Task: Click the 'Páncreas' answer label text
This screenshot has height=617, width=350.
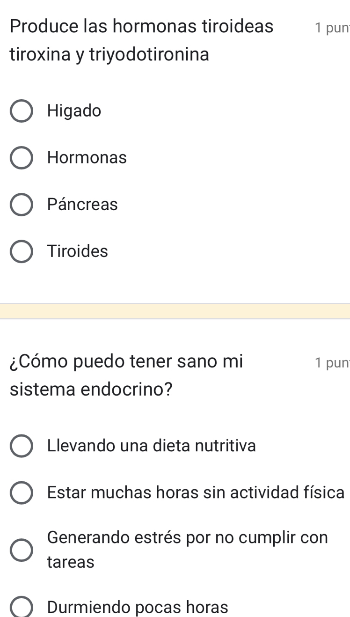Action: 82,205
